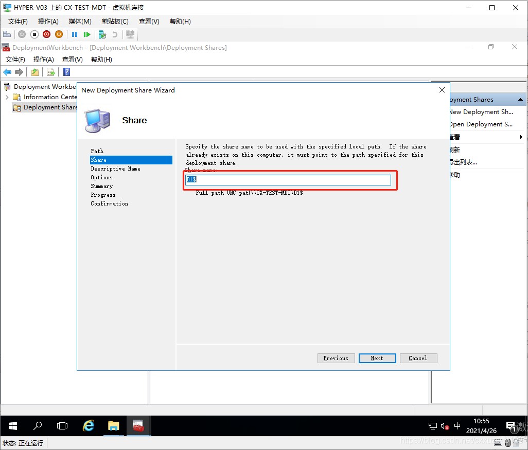Screen dimensions: 528x450
Task: Open VM connection 查看(V) menu
Action: pos(149,22)
